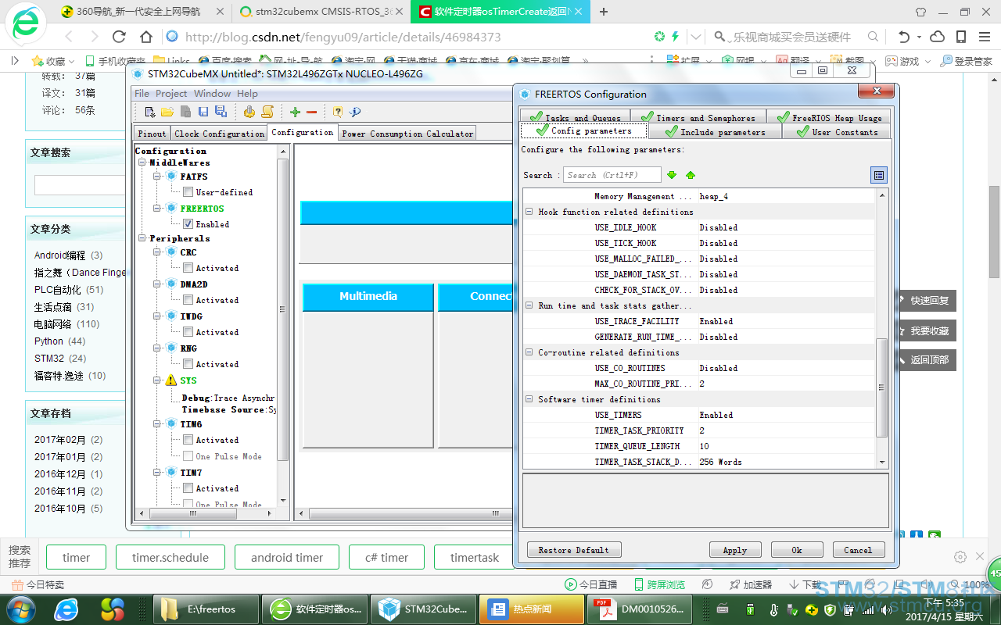This screenshot has height=625, width=1001.
Task: Click Load Project folder icon in STM32CubeMX
Action: click(167, 112)
